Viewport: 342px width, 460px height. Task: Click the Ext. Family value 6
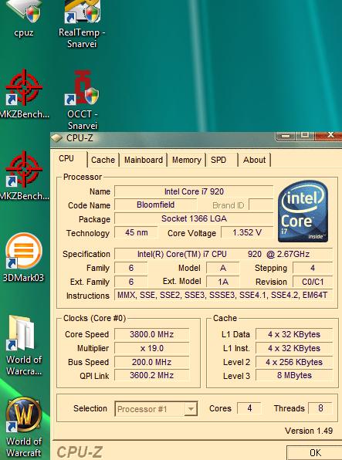coord(131,282)
